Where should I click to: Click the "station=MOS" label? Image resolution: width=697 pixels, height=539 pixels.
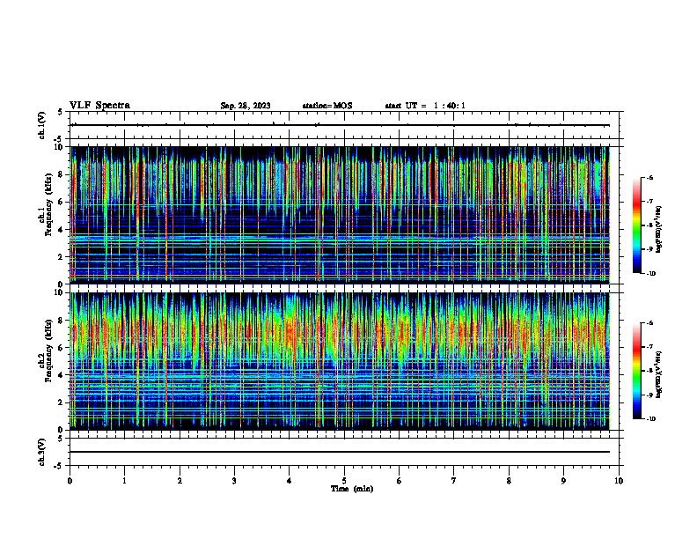tap(327, 106)
